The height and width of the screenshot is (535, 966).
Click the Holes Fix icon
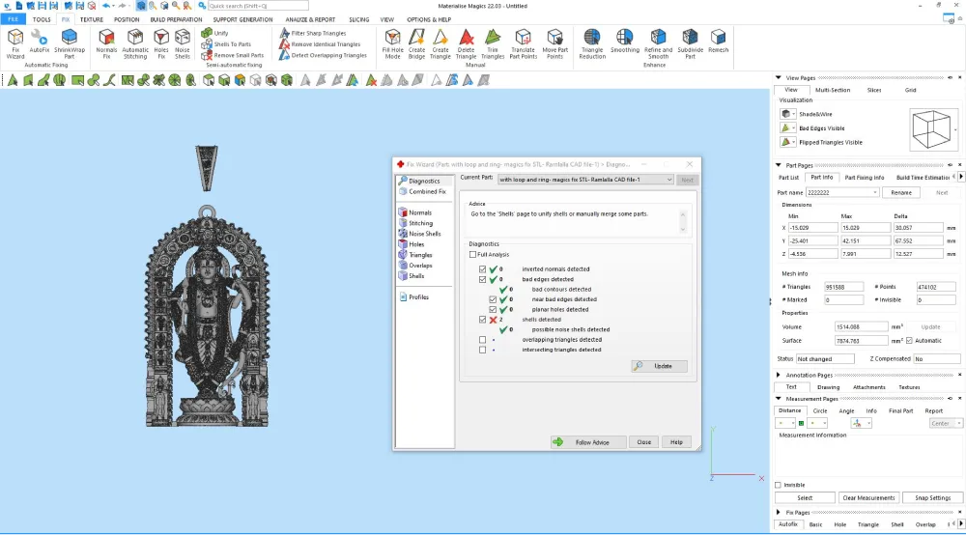[161, 43]
